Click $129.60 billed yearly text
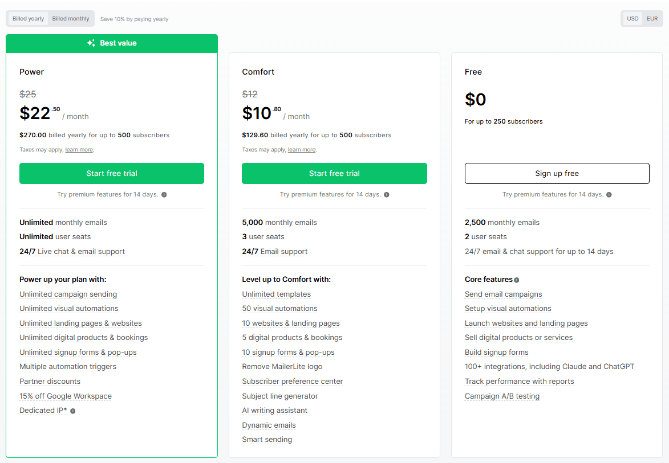Image resolution: width=669 pixels, height=463 pixels. click(x=317, y=135)
